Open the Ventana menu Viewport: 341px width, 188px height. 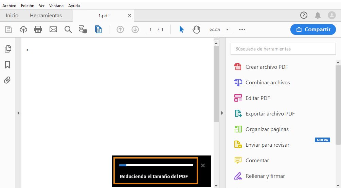pos(56,6)
